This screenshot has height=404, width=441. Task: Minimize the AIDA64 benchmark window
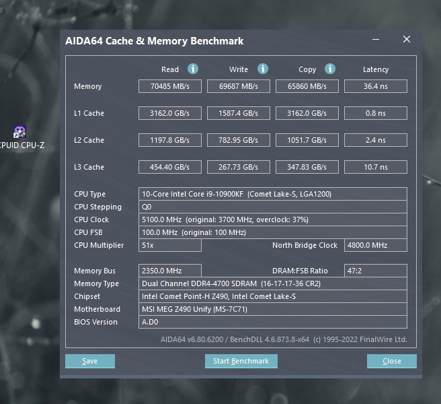[376, 40]
